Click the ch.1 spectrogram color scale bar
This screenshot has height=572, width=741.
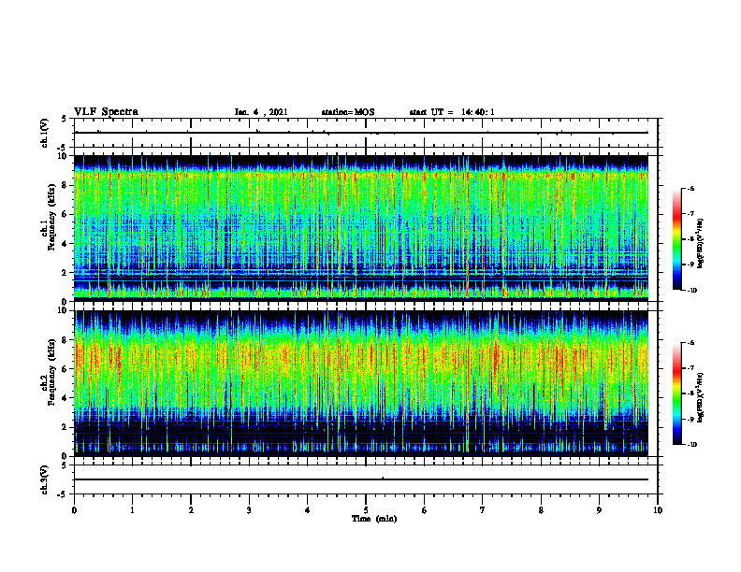676,239
